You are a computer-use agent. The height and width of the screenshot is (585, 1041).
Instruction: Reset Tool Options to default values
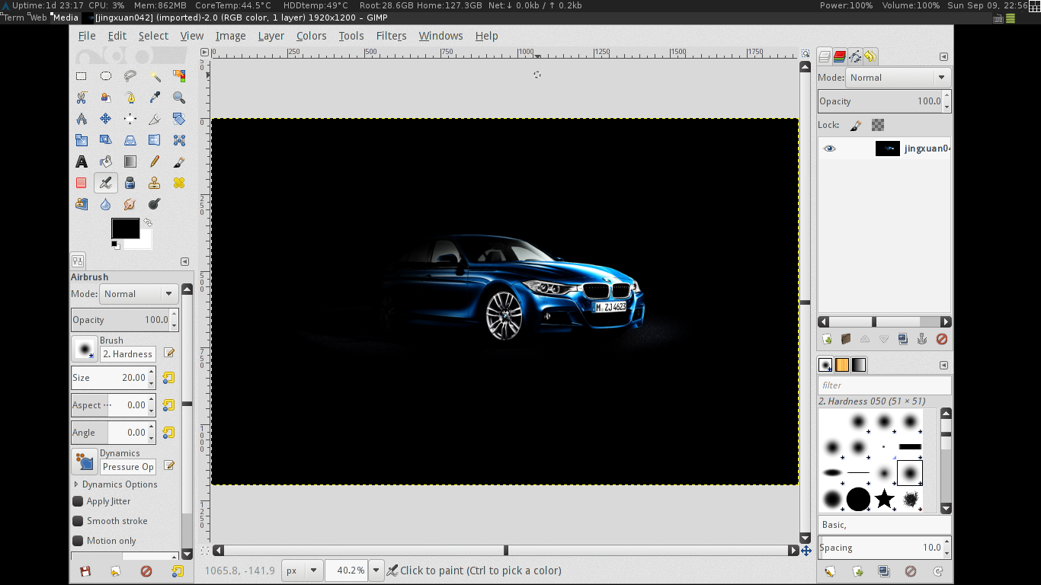pyautogui.click(x=177, y=571)
